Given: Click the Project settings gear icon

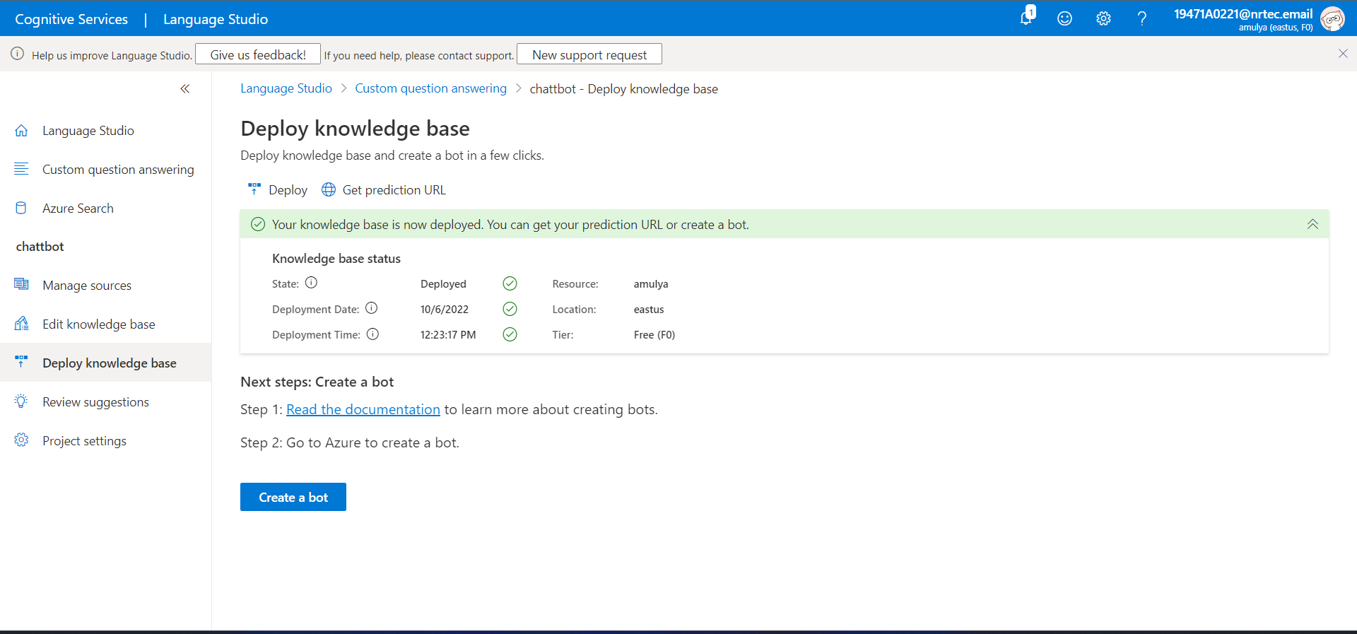Looking at the screenshot, I should [x=21, y=440].
